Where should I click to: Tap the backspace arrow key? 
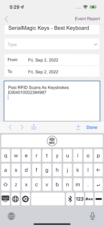tap(98, 170)
